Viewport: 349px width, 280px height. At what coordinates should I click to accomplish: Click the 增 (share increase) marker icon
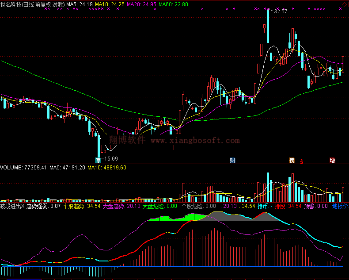(332, 160)
